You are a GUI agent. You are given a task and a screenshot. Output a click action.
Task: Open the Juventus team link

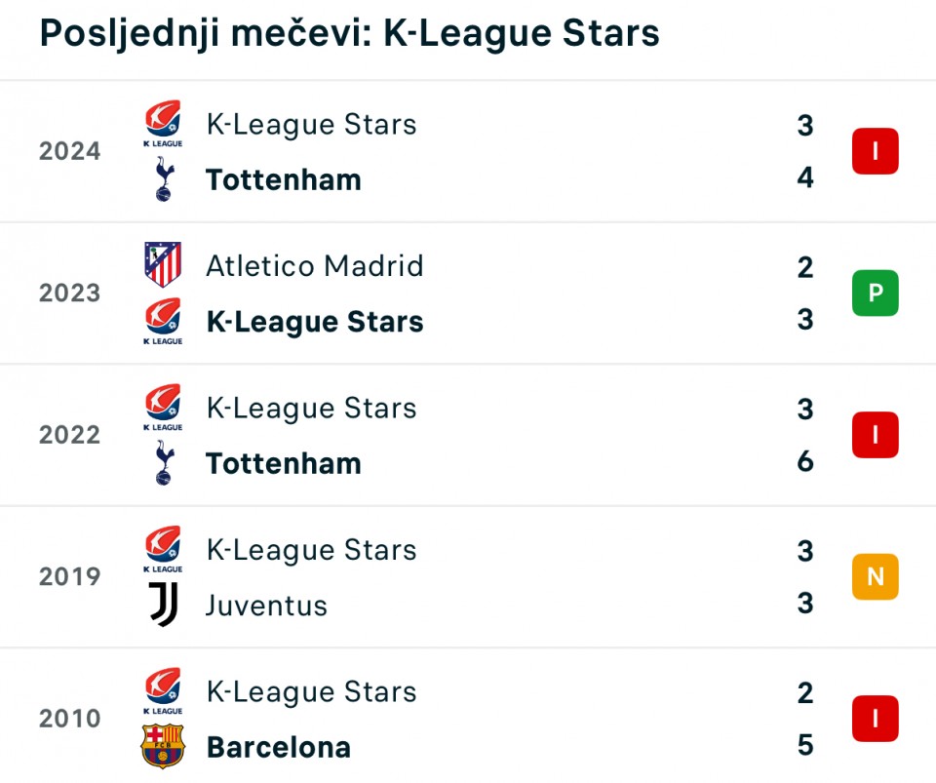(x=267, y=606)
